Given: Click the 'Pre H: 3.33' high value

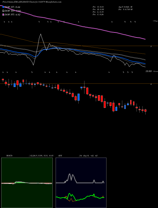Looking at the screenshot, I should pyautogui.click(x=98, y=9).
